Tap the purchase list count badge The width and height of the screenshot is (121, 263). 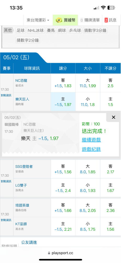[x=82, y=20]
